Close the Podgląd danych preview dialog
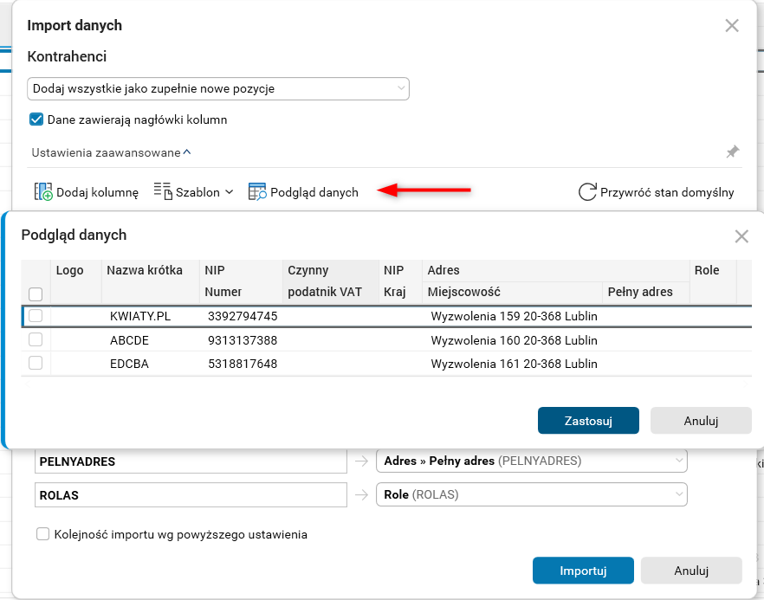Viewport: 764px width, 600px height. tap(741, 236)
